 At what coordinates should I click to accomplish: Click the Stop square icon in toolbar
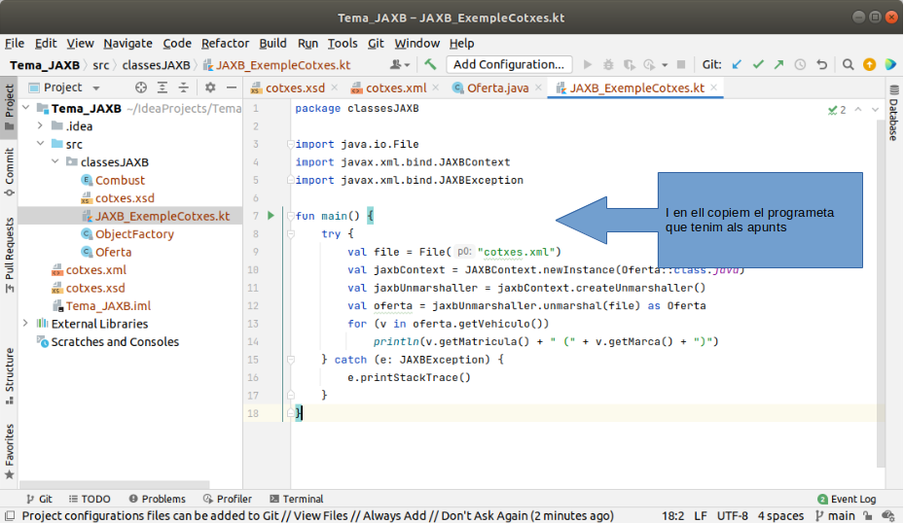(x=681, y=64)
